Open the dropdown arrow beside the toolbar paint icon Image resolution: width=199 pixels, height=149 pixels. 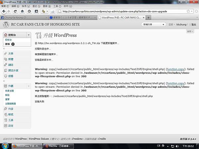point(47,11)
